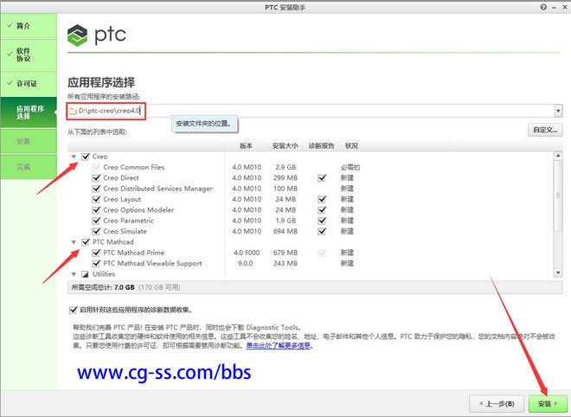Toggle the Utilities group checkbox
This screenshot has height=417, width=571.
85,274
